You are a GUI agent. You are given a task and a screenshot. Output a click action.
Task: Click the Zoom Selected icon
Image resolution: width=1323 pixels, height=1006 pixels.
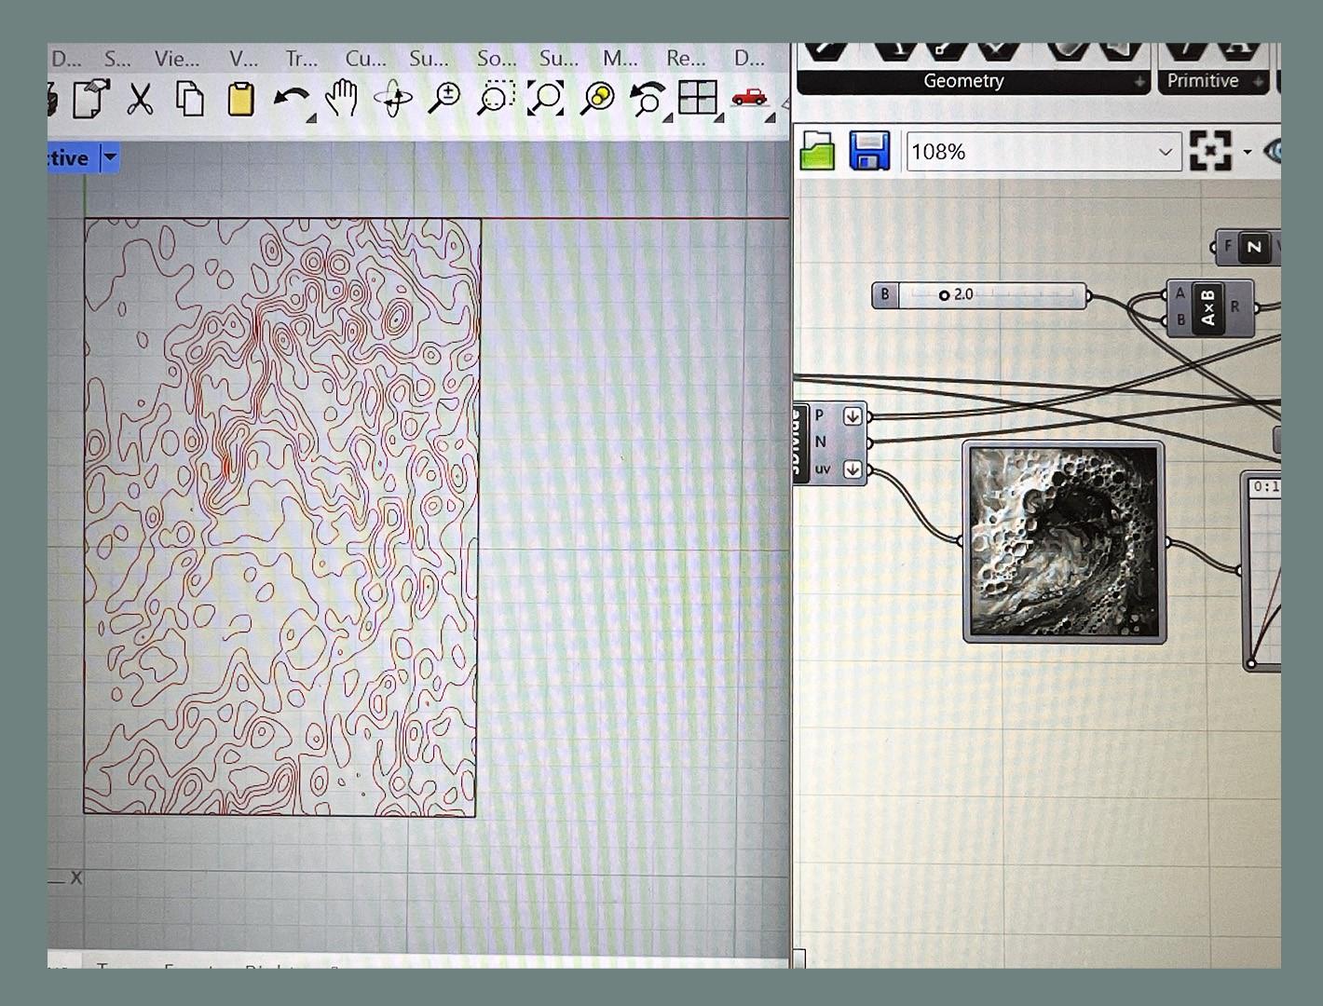597,98
